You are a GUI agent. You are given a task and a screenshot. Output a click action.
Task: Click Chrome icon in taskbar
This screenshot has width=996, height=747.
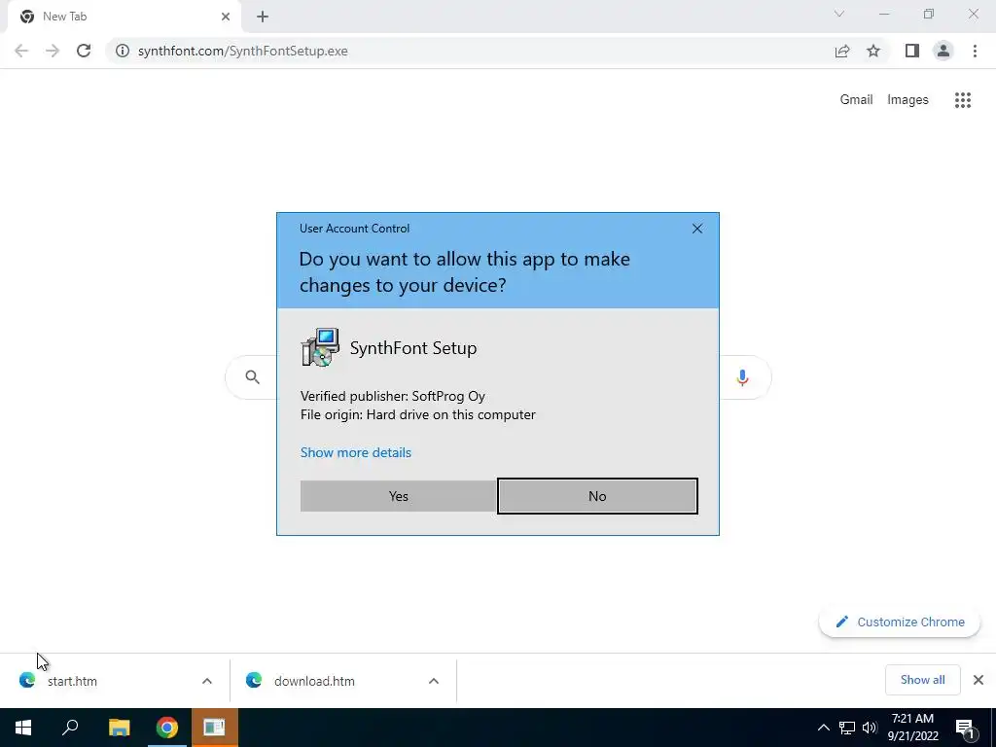coord(167,728)
